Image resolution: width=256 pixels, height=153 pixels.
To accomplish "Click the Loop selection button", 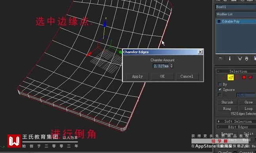I will [x=247, y=108].
